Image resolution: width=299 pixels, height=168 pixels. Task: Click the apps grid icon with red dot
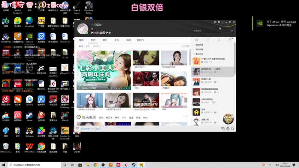tap(230, 40)
